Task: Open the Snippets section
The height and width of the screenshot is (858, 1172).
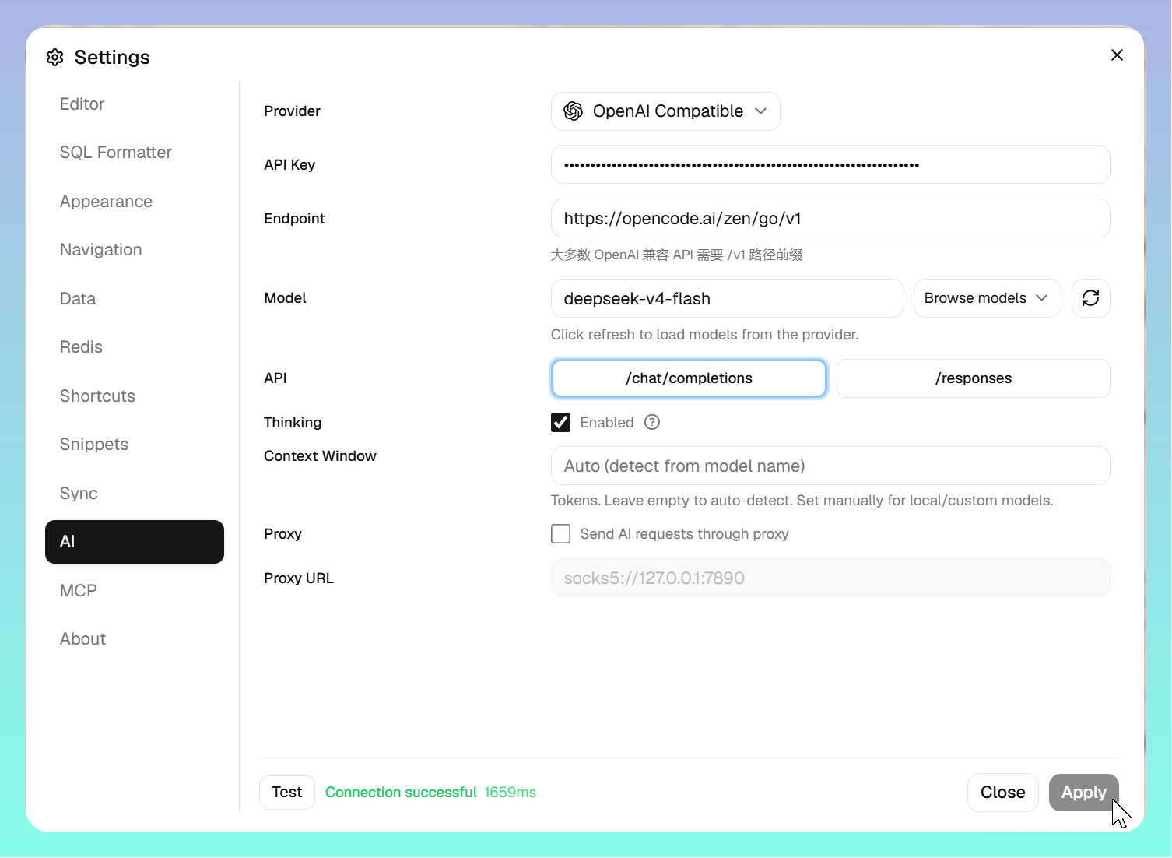Action: point(135,445)
